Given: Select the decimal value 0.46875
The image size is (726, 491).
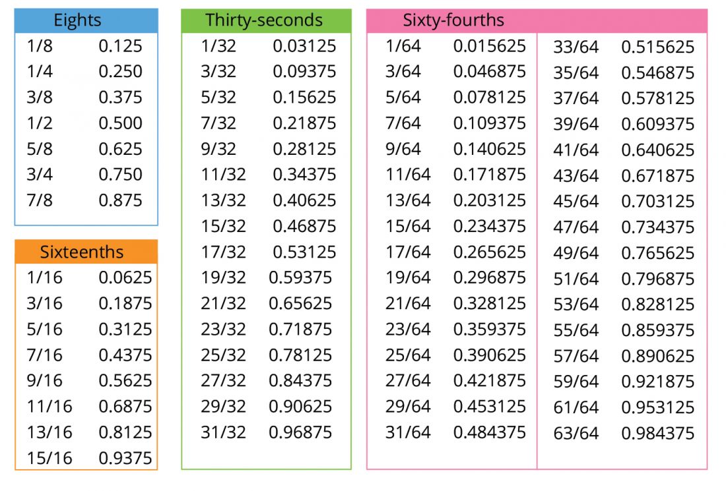Looking at the screenshot, I should pos(304,226).
